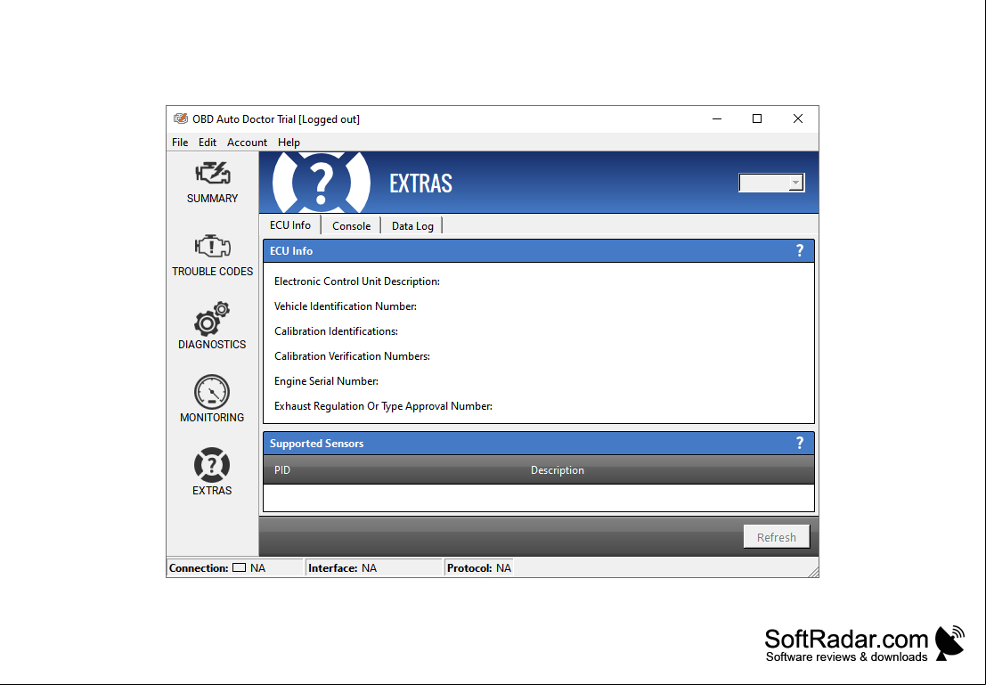Open the Account menu
Screen dimensions: 986x685
coord(247,143)
